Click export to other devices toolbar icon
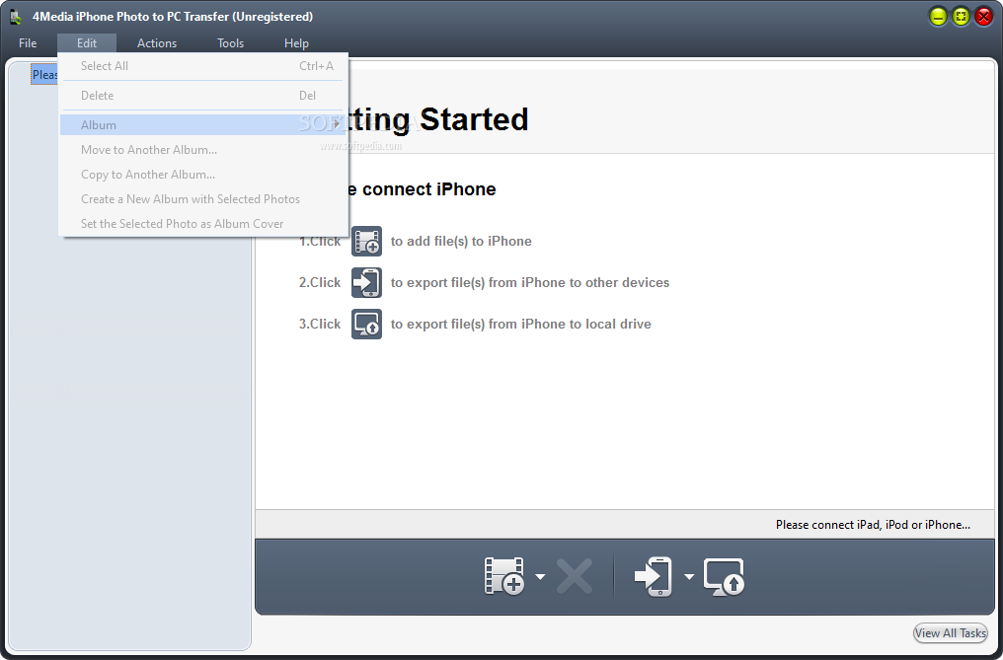 coord(654,576)
